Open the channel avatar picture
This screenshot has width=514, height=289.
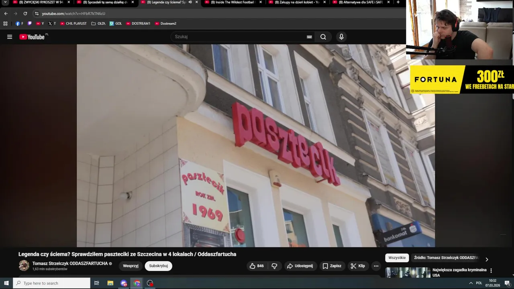24,266
